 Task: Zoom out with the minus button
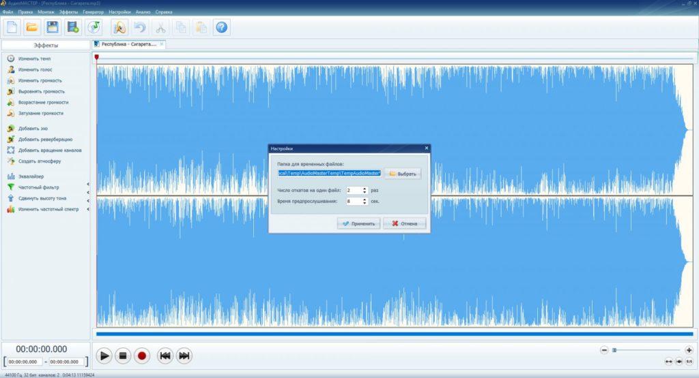point(604,351)
